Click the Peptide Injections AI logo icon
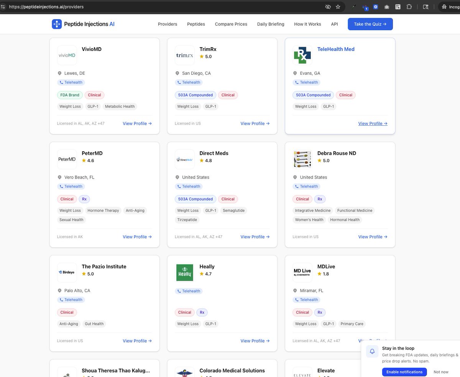 point(57,24)
